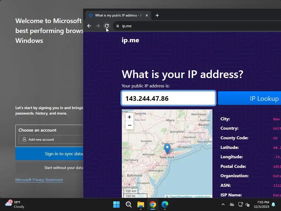281x211 pixels.
Task: Zoom out on the map
Action: click(x=130, y=125)
